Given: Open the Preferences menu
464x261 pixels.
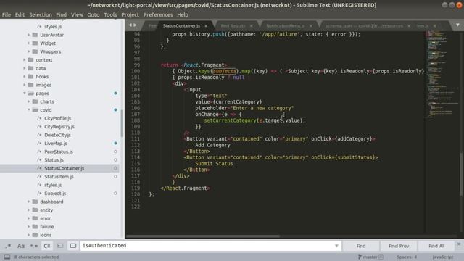Looking at the screenshot, I should pyautogui.click(x=158, y=14).
